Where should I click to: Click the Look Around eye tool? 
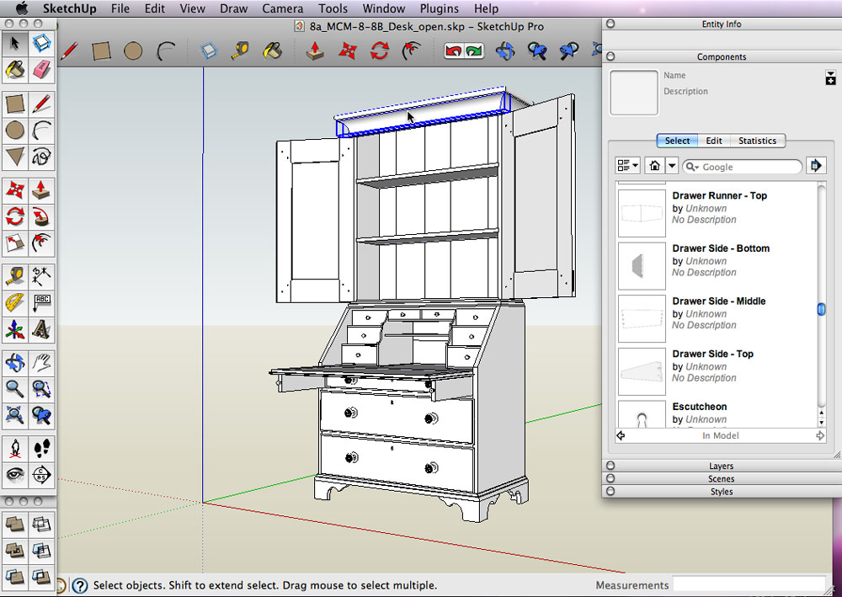point(15,474)
